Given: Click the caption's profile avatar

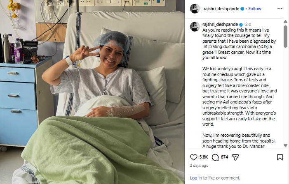Looking at the screenshot, I should 195,27.
